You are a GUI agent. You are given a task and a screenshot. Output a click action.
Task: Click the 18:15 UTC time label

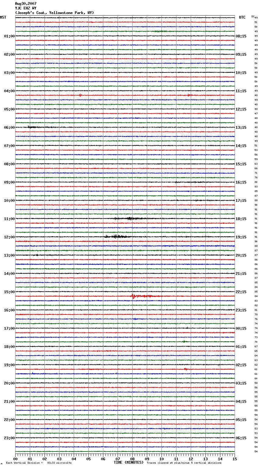241,219
